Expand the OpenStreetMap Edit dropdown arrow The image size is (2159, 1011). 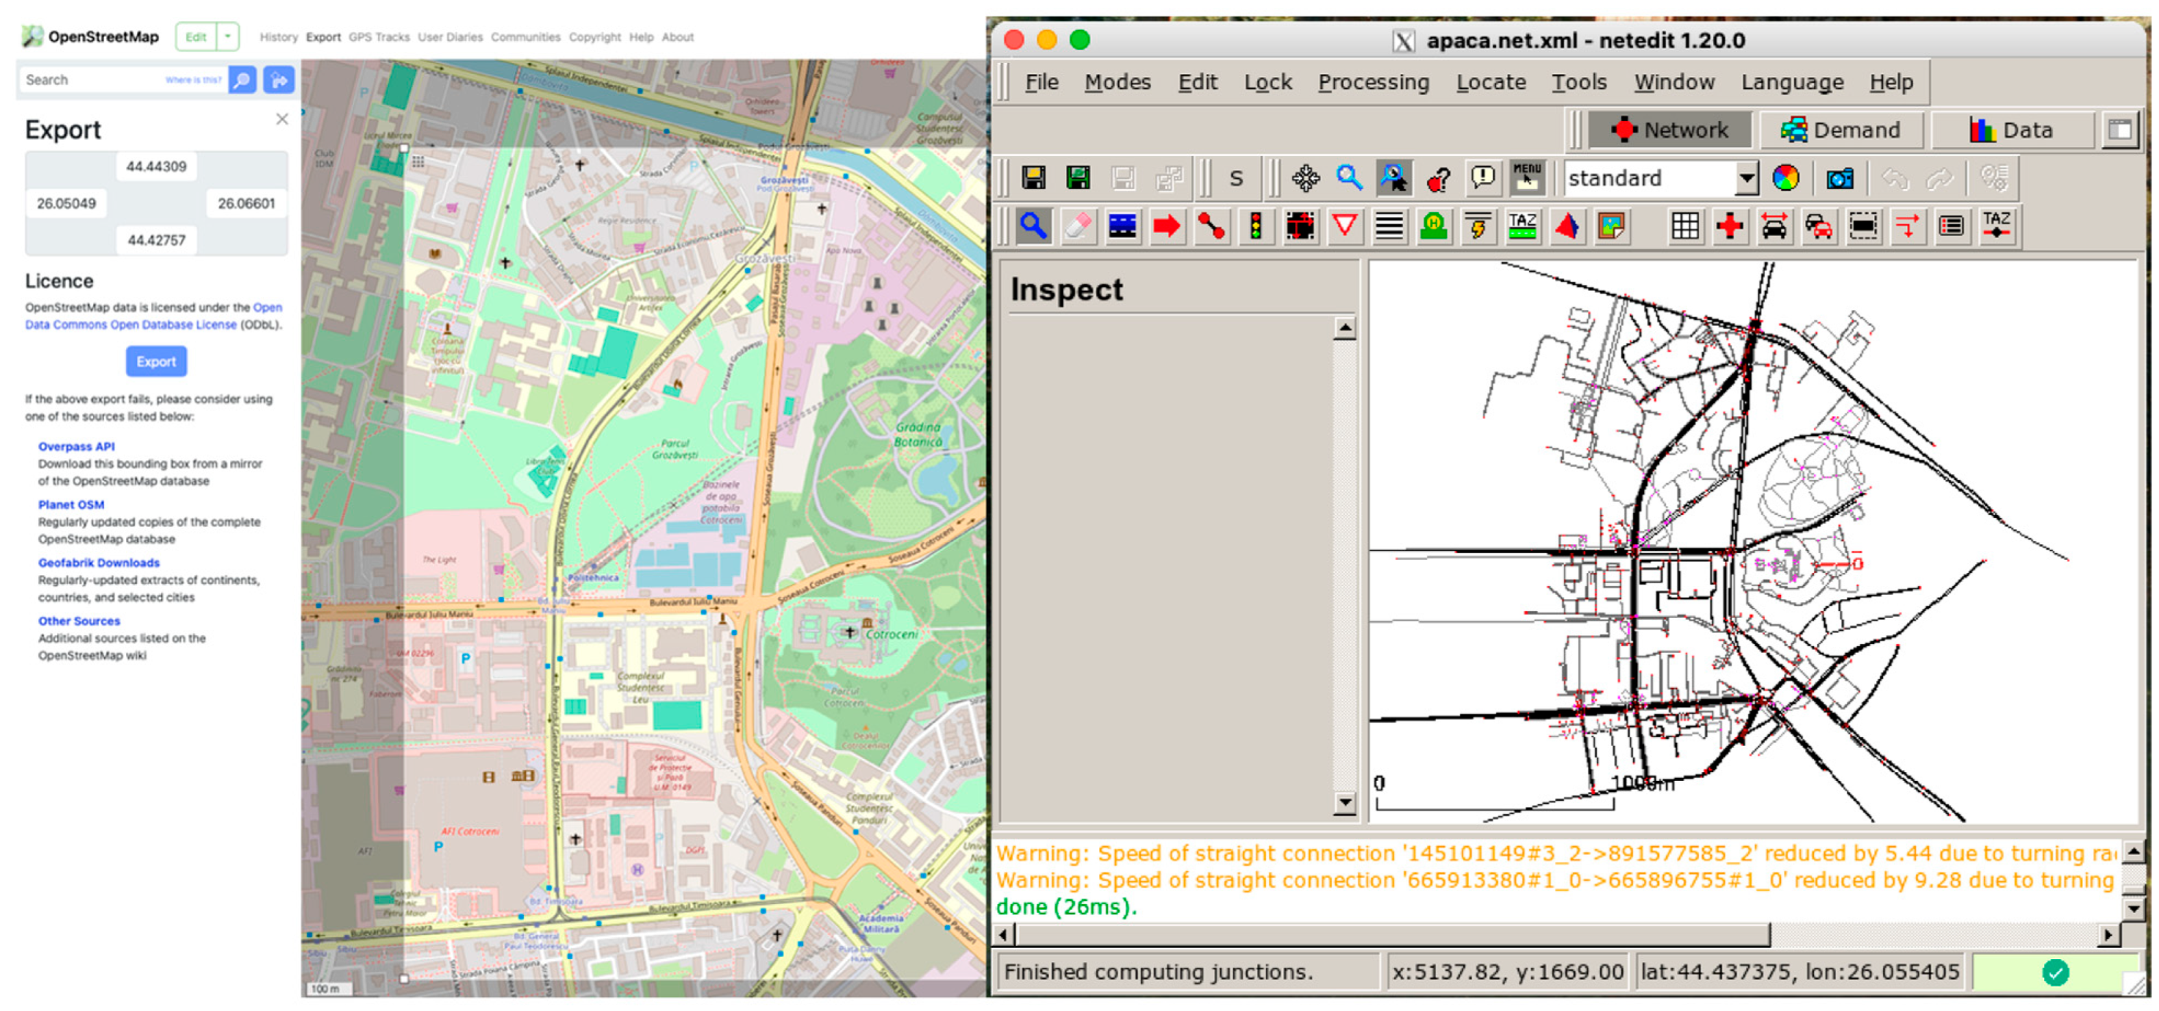coord(227,37)
